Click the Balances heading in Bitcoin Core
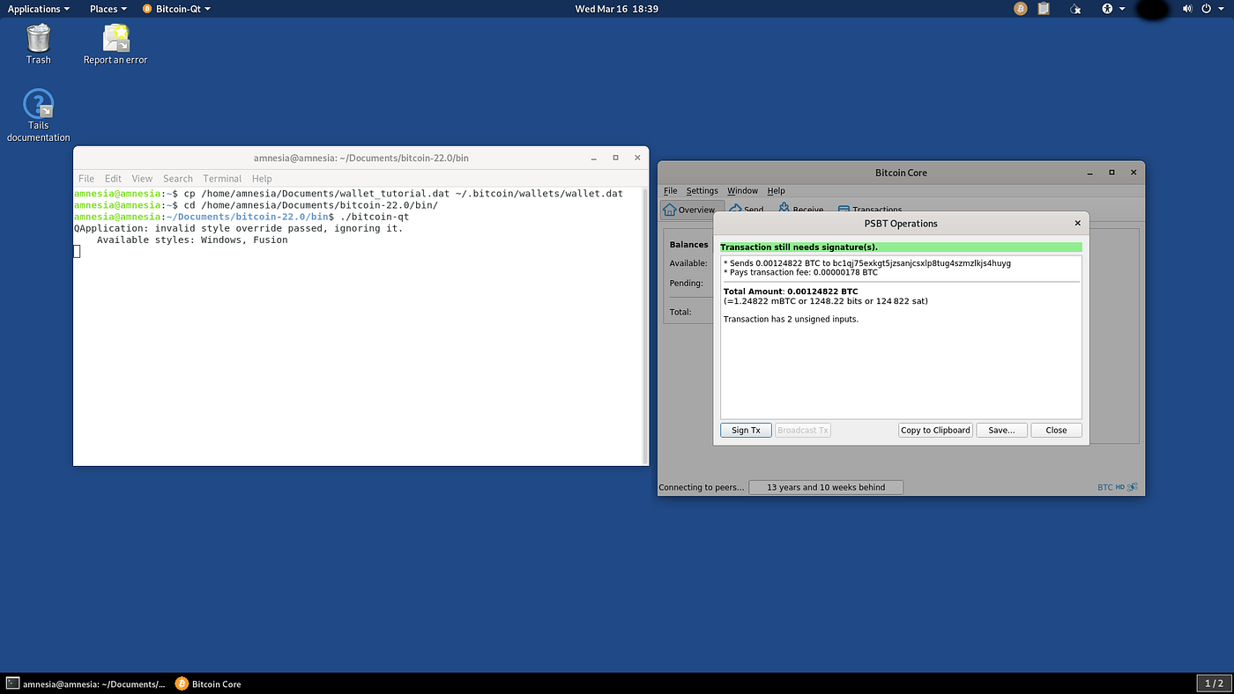The image size is (1234, 694). [x=688, y=245]
